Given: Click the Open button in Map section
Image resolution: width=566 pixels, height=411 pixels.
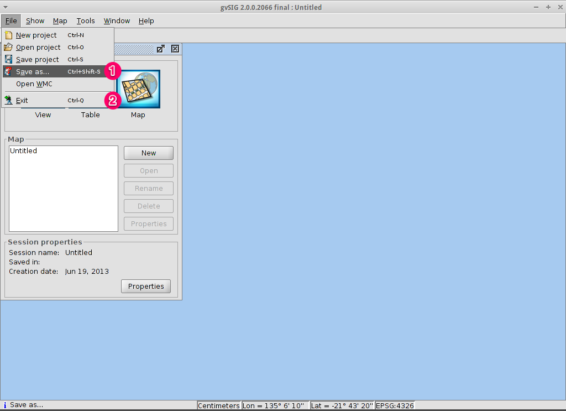Looking at the screenshot, I should pyautogui.click(x=149, y=170).
